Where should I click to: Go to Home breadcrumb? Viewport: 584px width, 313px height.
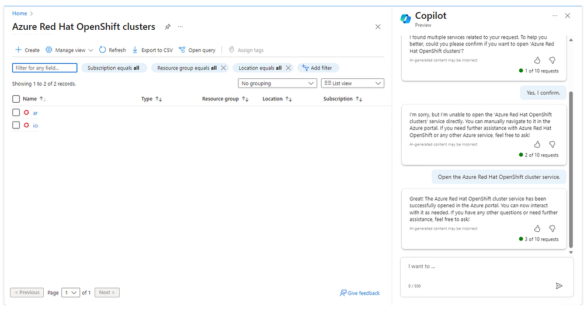click(x=19, y=13)
